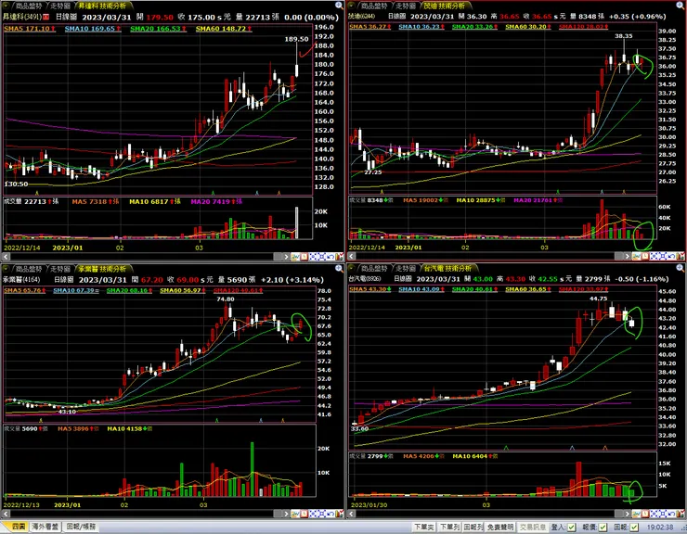Open the magnifier in the 台汽電 chart panel
Screen dimensions: 687x534
click(x=680, y=267)
